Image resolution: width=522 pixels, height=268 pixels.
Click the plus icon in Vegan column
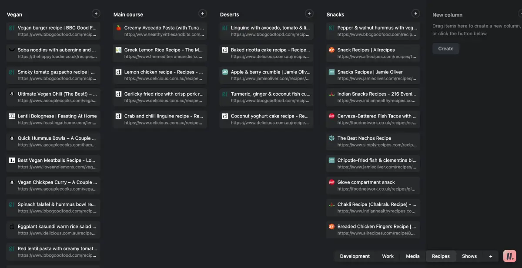96,13
